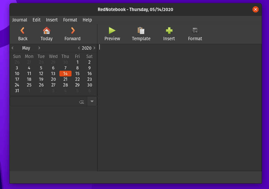Clear the search field with backspace icon
This screenshot has width=269, height=189.
point(81,102)
